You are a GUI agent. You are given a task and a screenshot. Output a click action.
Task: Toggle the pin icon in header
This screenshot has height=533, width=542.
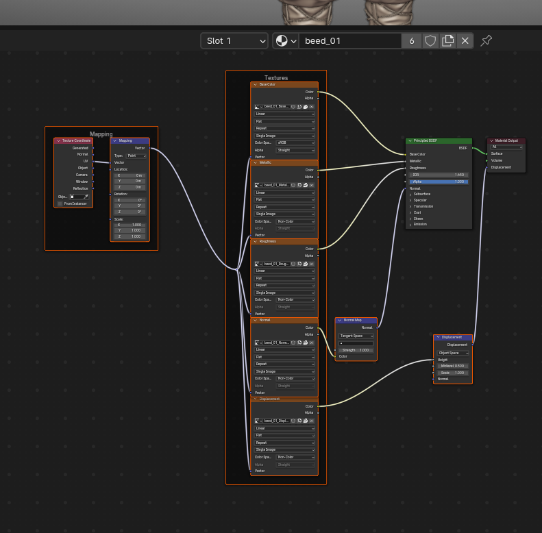click(x=486, y=41)
